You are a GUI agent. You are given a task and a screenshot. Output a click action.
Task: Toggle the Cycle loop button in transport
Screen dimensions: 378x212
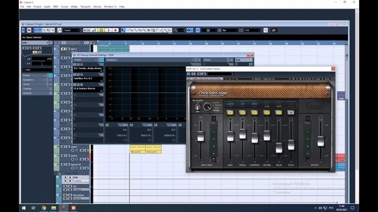click(94, 30)
